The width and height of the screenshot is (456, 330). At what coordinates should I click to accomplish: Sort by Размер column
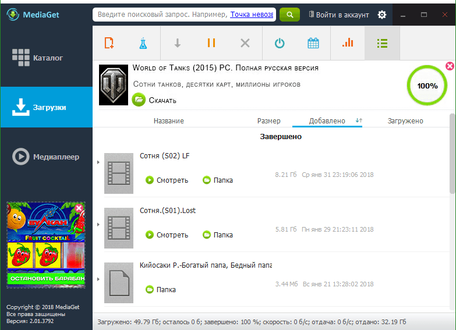(x=268, y=121)
